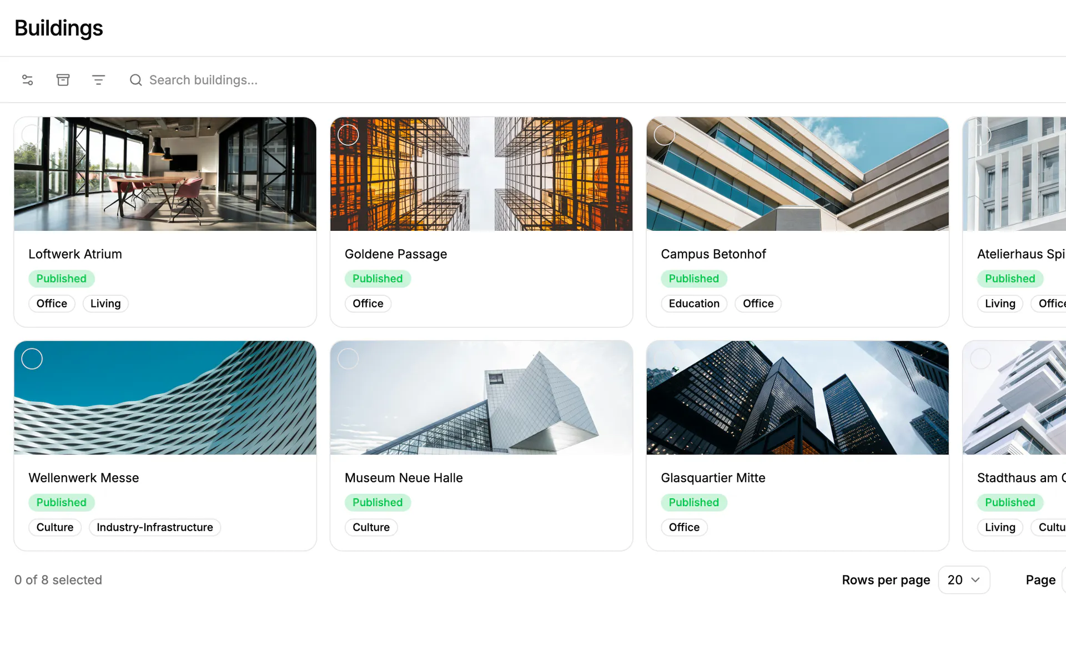The height and width of the screenshot is (666, 1066).
Task: Click the Living tag on Loftwerk Atrium
Action: 105,304
